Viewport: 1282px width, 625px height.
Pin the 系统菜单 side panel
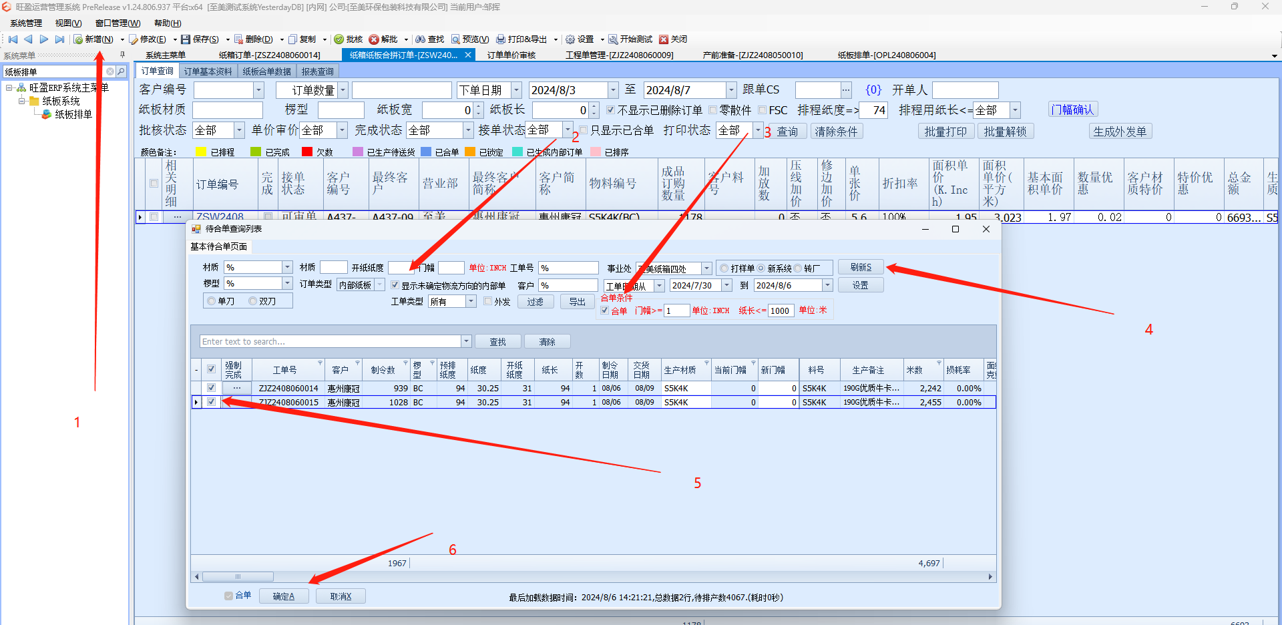(122, 55)
